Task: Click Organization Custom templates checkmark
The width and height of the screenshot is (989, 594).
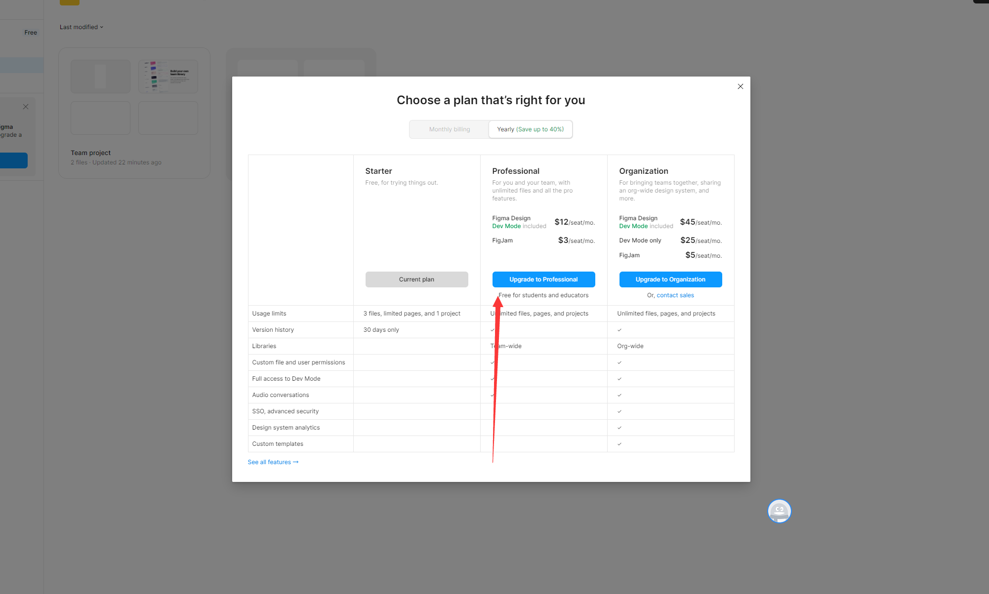Action: (x=619, y=444)
